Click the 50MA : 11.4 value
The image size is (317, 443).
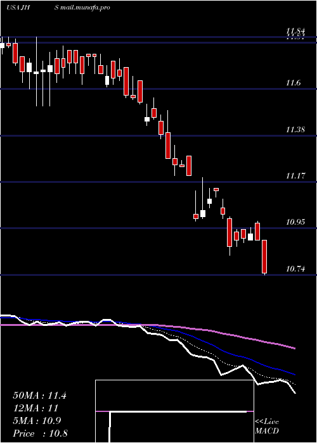[39, 396]
